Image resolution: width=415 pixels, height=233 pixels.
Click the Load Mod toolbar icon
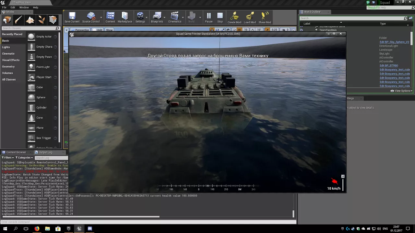pyautogui.click(x=250, y=17)
